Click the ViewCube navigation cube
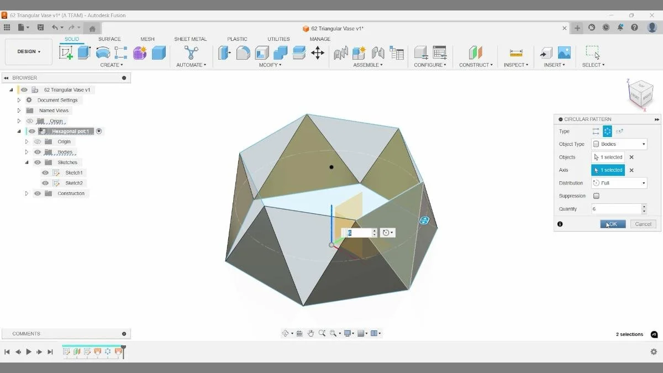Screen dimensions: 663x373 point(641,94)
